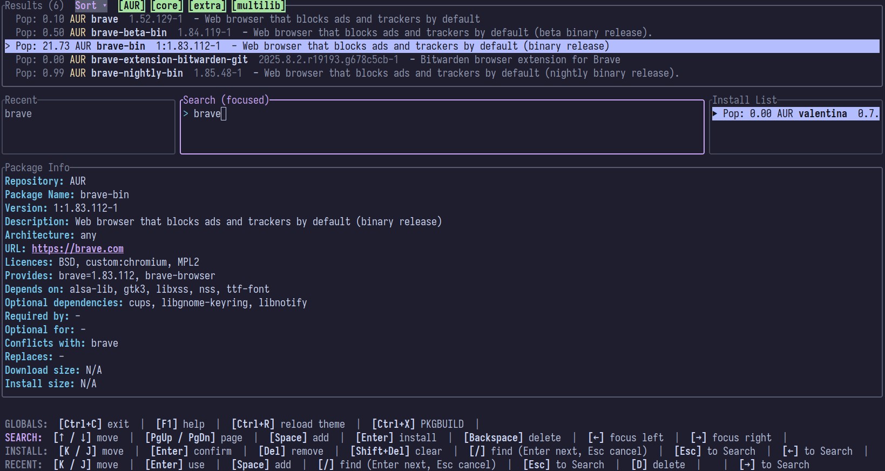Choose the brave-nightly-bin package row

point(347,73)
